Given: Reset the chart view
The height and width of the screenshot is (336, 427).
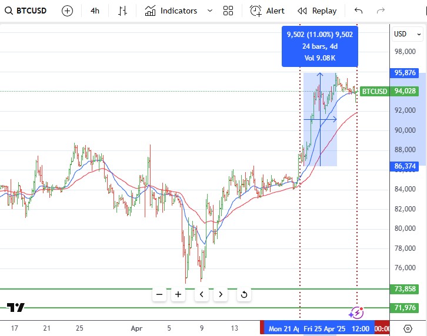Looking at the screenshot, I should point(244,294).
